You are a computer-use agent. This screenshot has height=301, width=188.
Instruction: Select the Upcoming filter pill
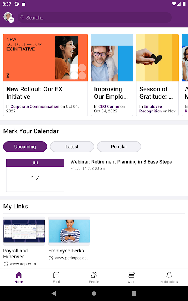point(25,147)
